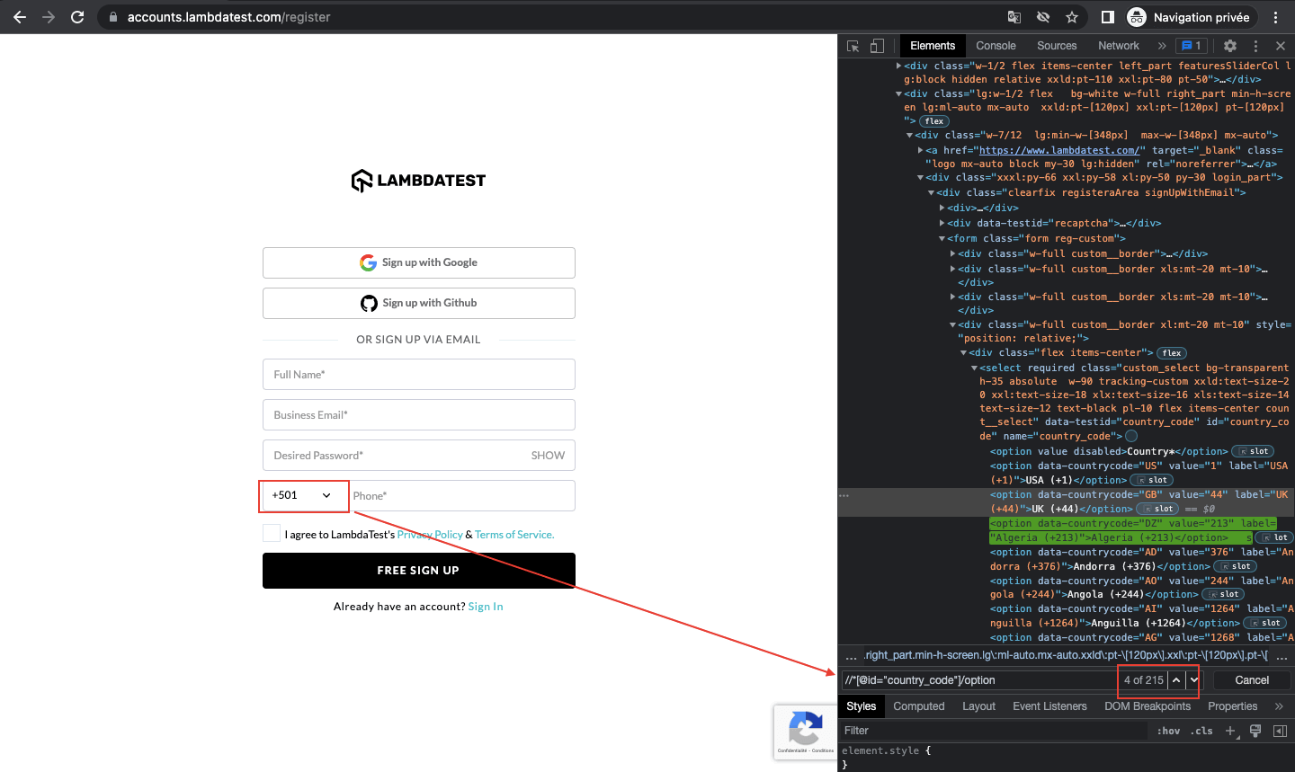
Task: Toggle element pseudo-class states via :hov
Action: click(1168, 731)
